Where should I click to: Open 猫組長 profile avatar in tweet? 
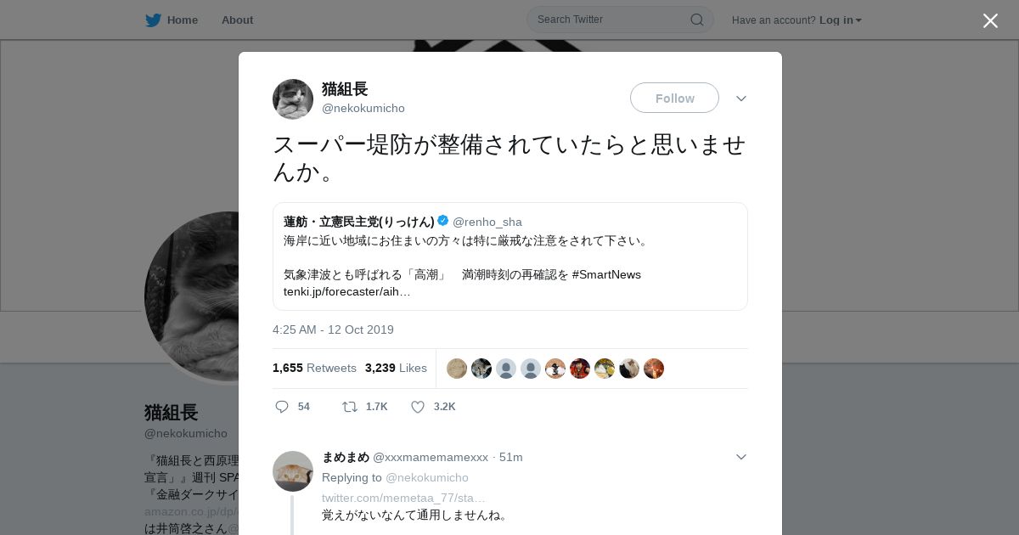coord(293,99)
